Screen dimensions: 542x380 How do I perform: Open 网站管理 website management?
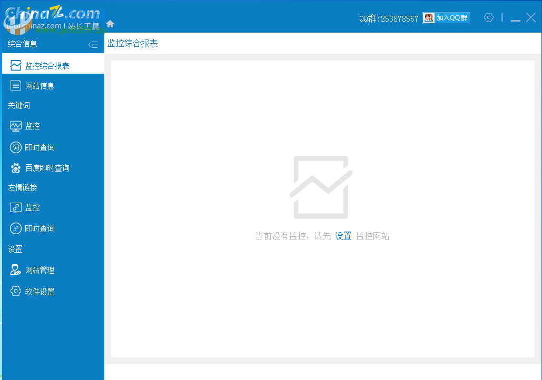click(x=40, y=269)
